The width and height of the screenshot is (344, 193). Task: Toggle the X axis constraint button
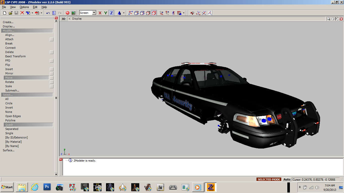click(100, 13)
